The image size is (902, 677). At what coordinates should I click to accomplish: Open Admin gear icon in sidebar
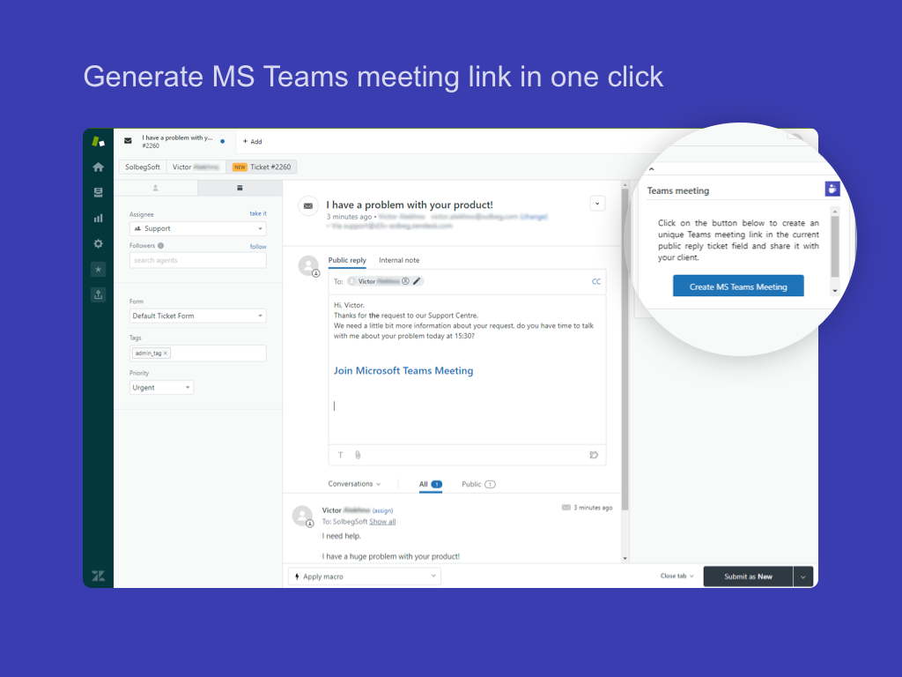tap(98, 243)
